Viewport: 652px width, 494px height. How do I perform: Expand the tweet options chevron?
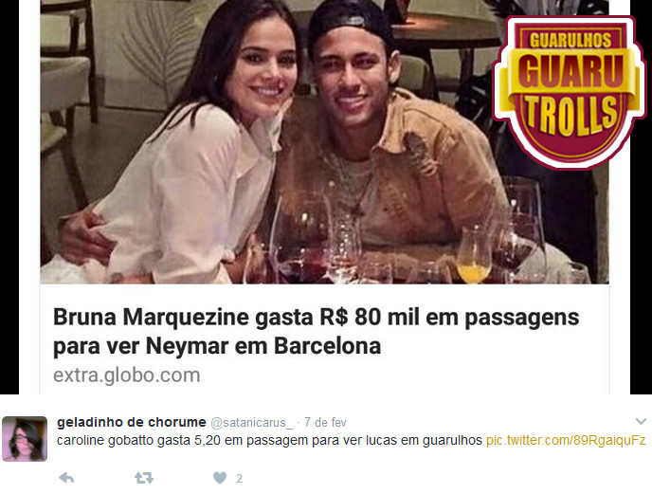(x=641, y=422)
